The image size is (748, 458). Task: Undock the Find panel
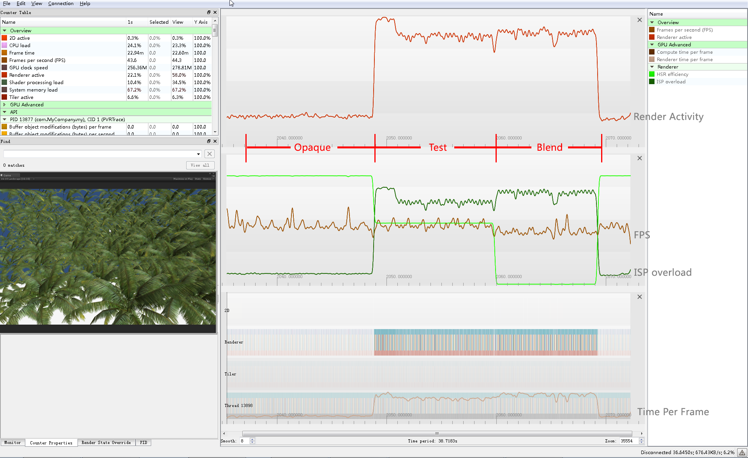[x=208, y=141]
